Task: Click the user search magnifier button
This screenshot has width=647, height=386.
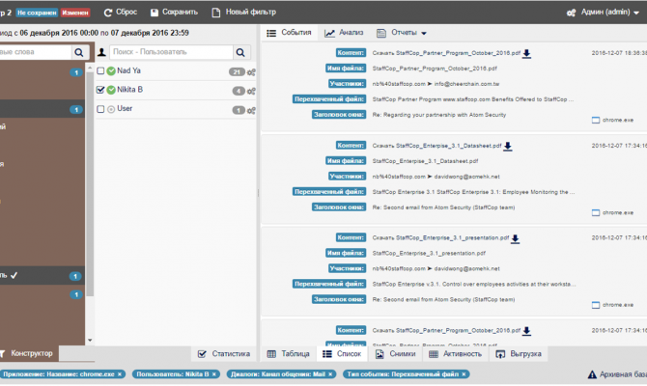Action: point(240,52)
